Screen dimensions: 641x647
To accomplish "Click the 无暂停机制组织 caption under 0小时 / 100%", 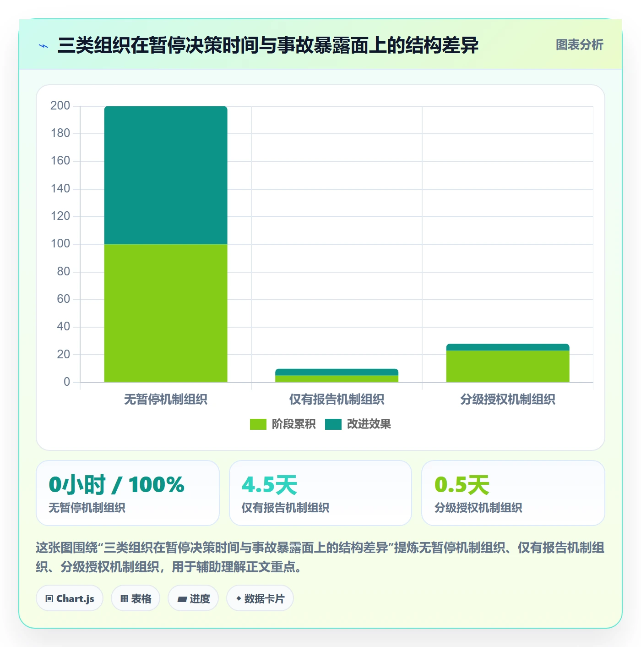I will click(x=87, y=508).
